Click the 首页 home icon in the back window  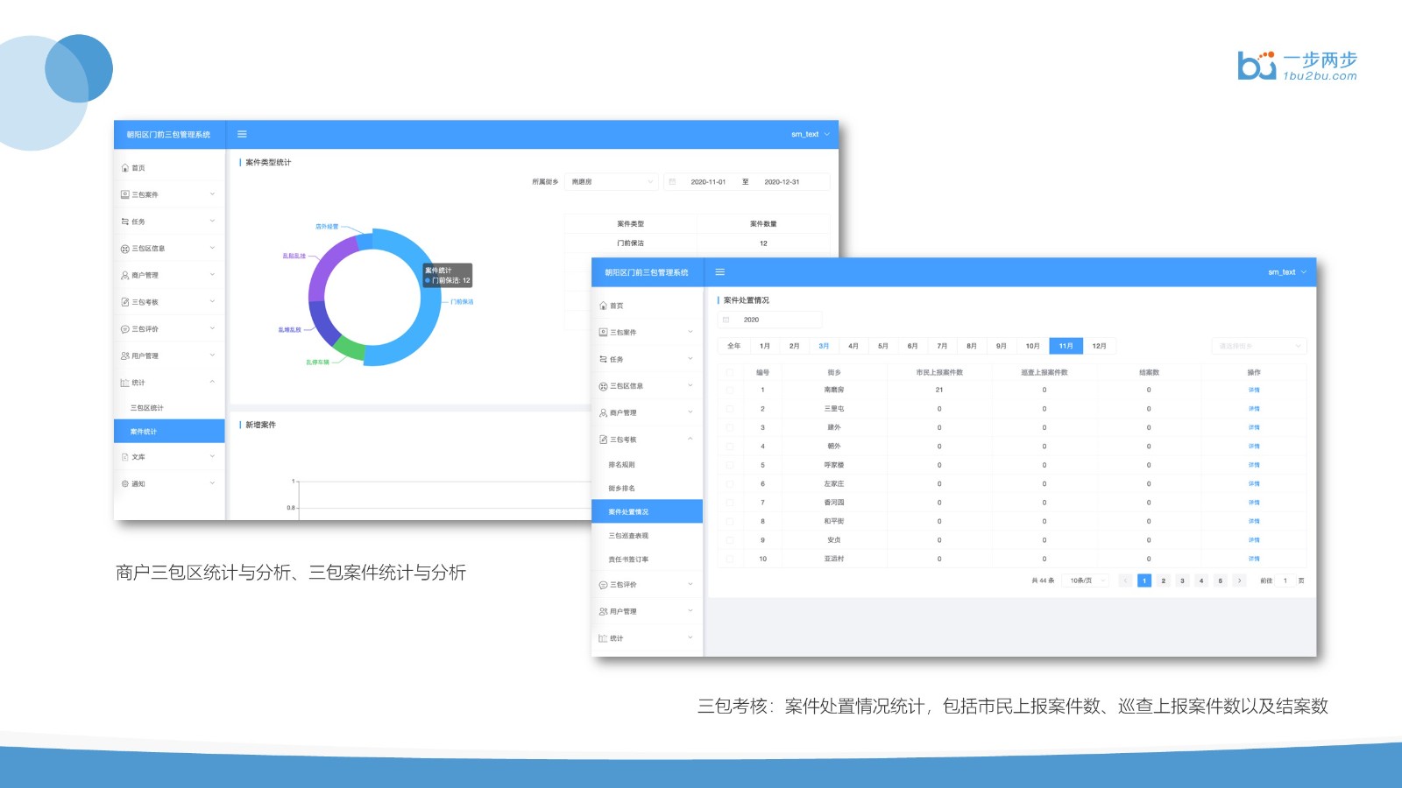coord(124,168)
